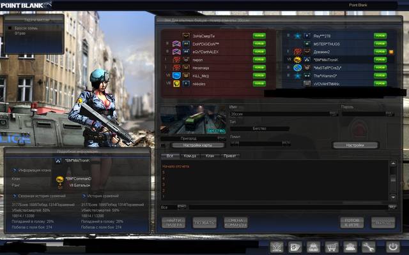Switch to the Приват chat tab
The width and height of the screenshot is (409, 255).
click(x=229, y=156)
